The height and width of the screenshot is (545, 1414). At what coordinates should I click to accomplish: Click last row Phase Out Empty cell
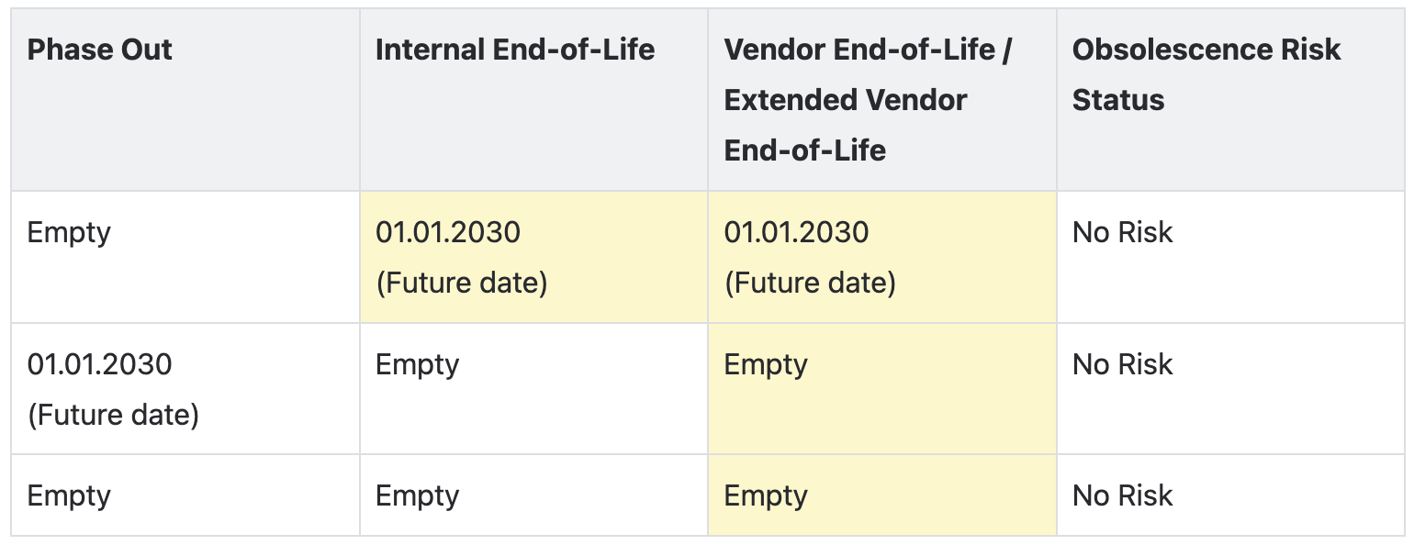[x=185, y=495]
